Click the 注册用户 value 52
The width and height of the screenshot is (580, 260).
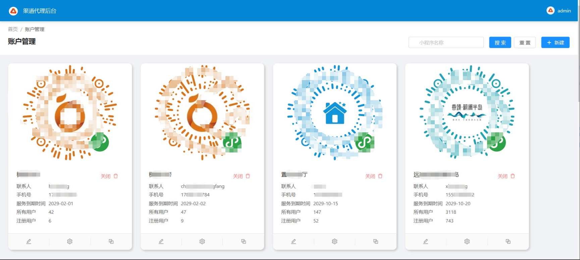click(316, 221)
